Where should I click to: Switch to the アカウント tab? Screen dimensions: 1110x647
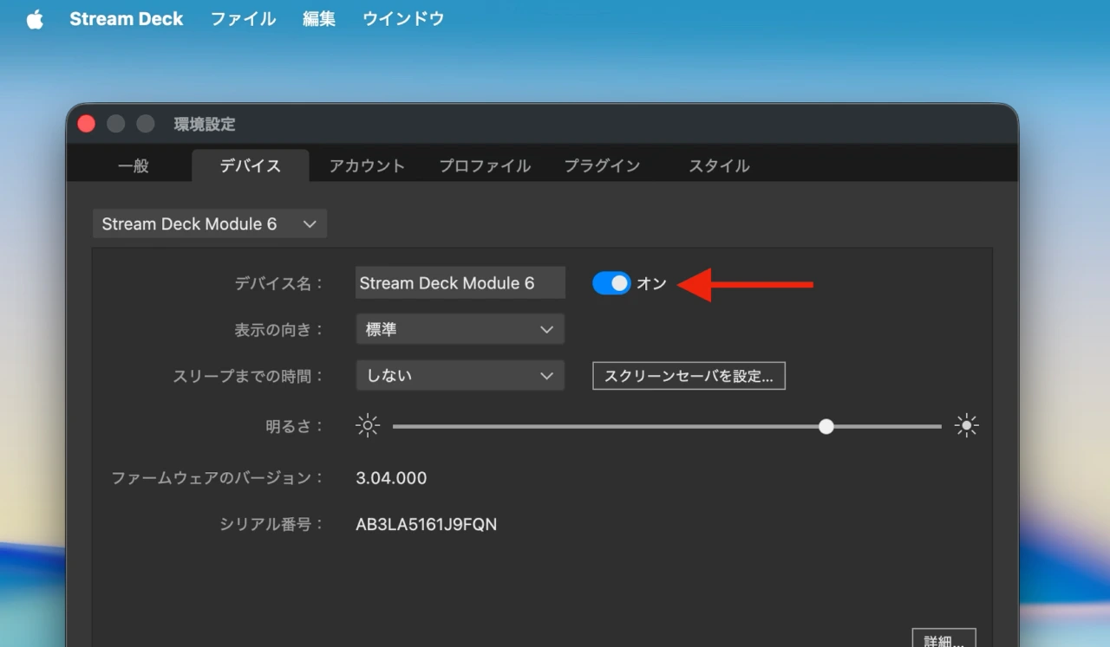[367, 165]
